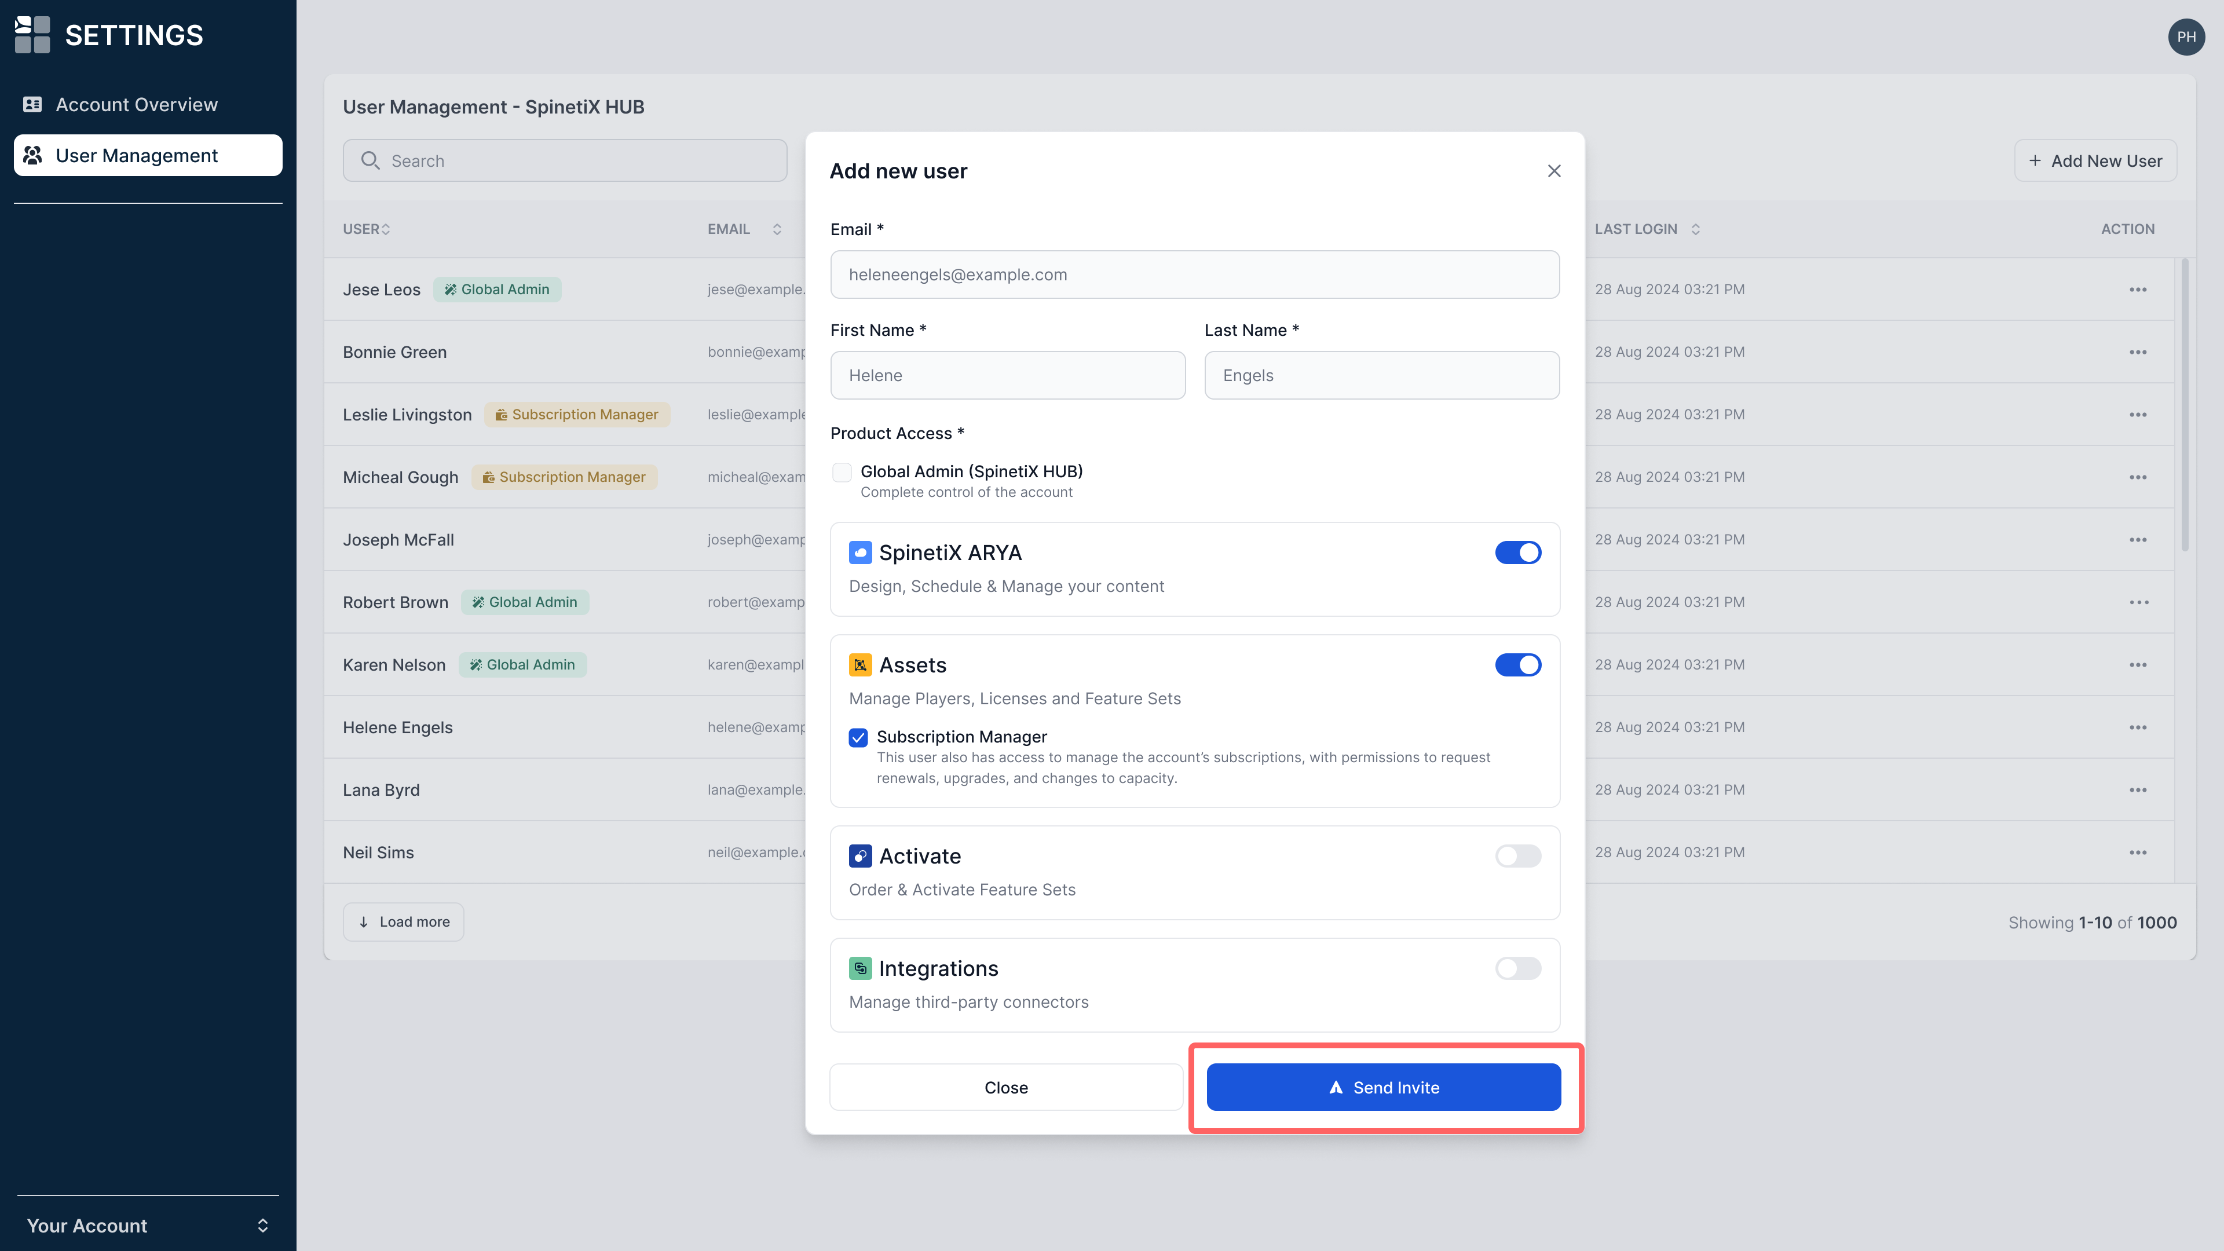Click the SpinetiX ARYA product icon
The image size is (2224, 1251).
(860, 553)
